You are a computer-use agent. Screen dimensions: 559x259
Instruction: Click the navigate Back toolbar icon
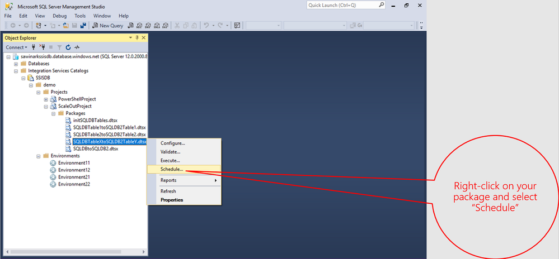click(13, 26)
